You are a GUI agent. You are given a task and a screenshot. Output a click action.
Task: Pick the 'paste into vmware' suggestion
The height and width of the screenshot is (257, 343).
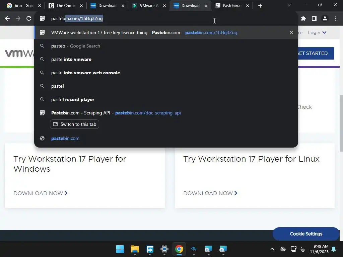point(166,59)
